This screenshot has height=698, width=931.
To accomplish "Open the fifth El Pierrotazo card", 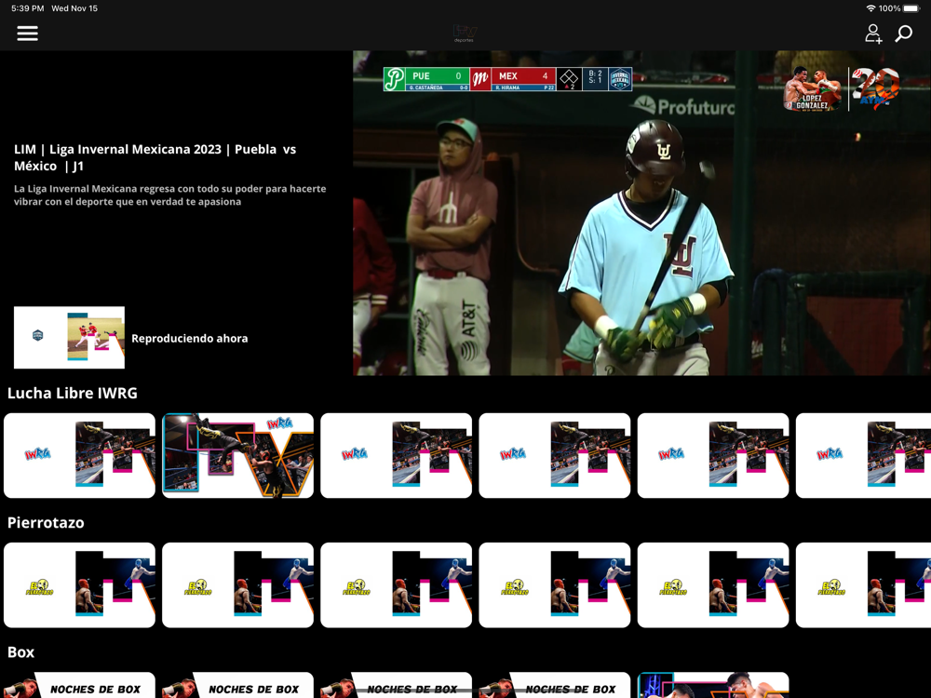I will pyautogui.click(x=713, y=584).
